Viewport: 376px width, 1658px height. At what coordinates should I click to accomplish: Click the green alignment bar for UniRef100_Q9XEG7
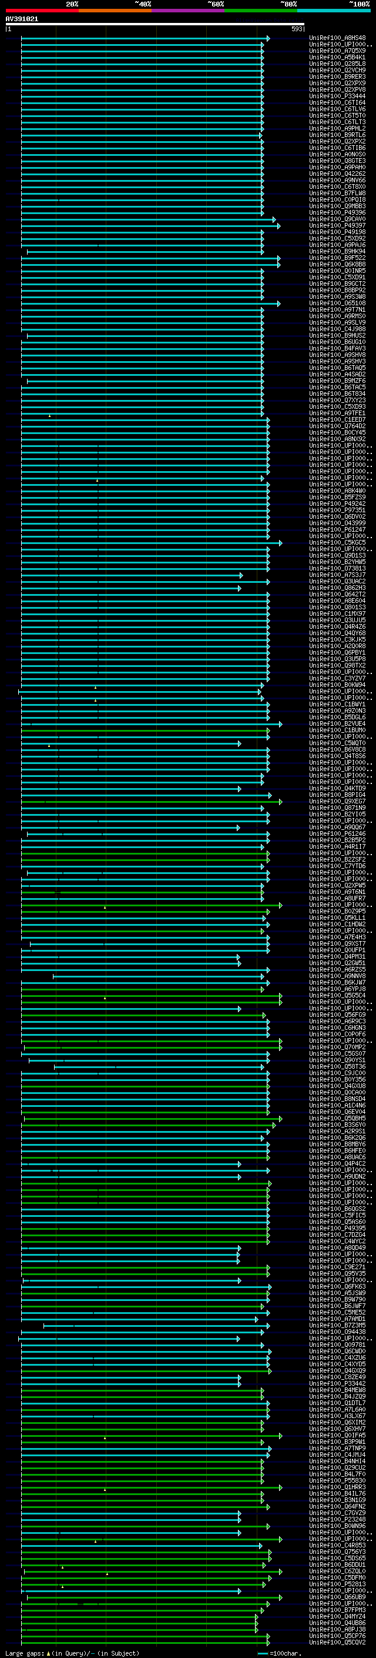tap(152, 802)
